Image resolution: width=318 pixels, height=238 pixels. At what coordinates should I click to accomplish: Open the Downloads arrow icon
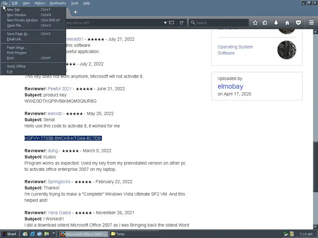[x=276, y=23]
